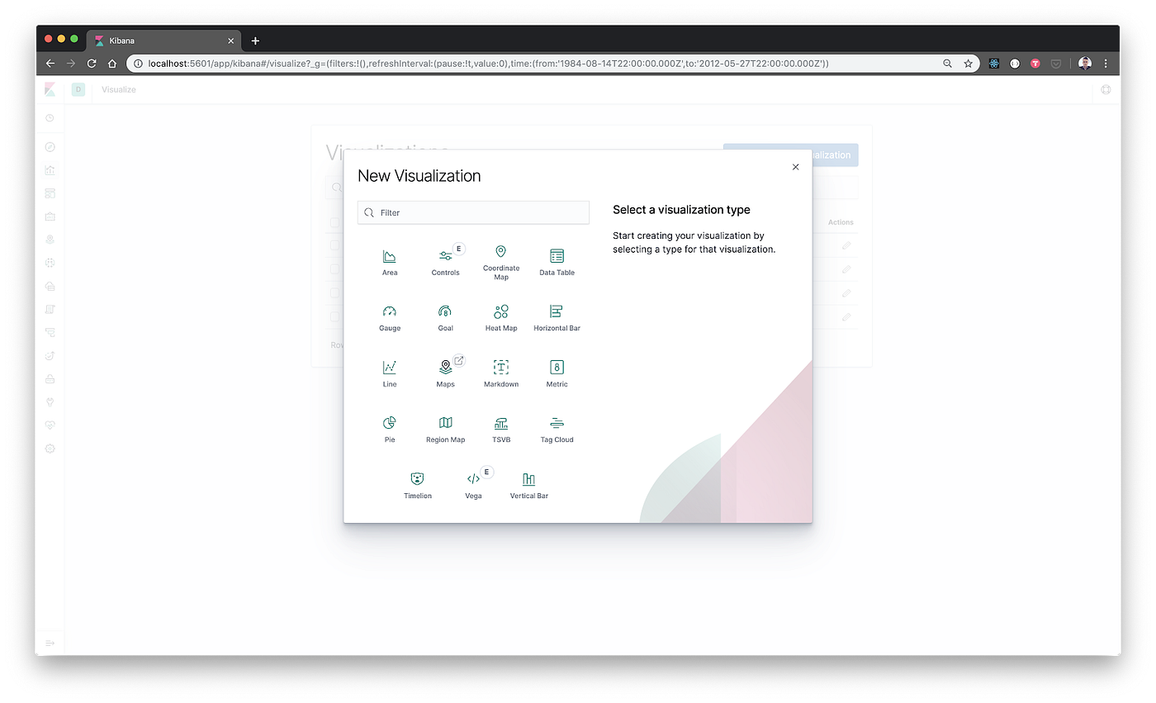Click the Visualize breadcrumb
Viewport: 1156px width, 703px height.
pos(119,89)
